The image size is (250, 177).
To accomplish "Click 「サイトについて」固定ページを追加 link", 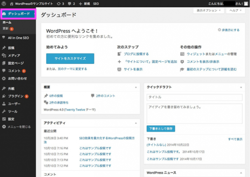I will (150, 62).
